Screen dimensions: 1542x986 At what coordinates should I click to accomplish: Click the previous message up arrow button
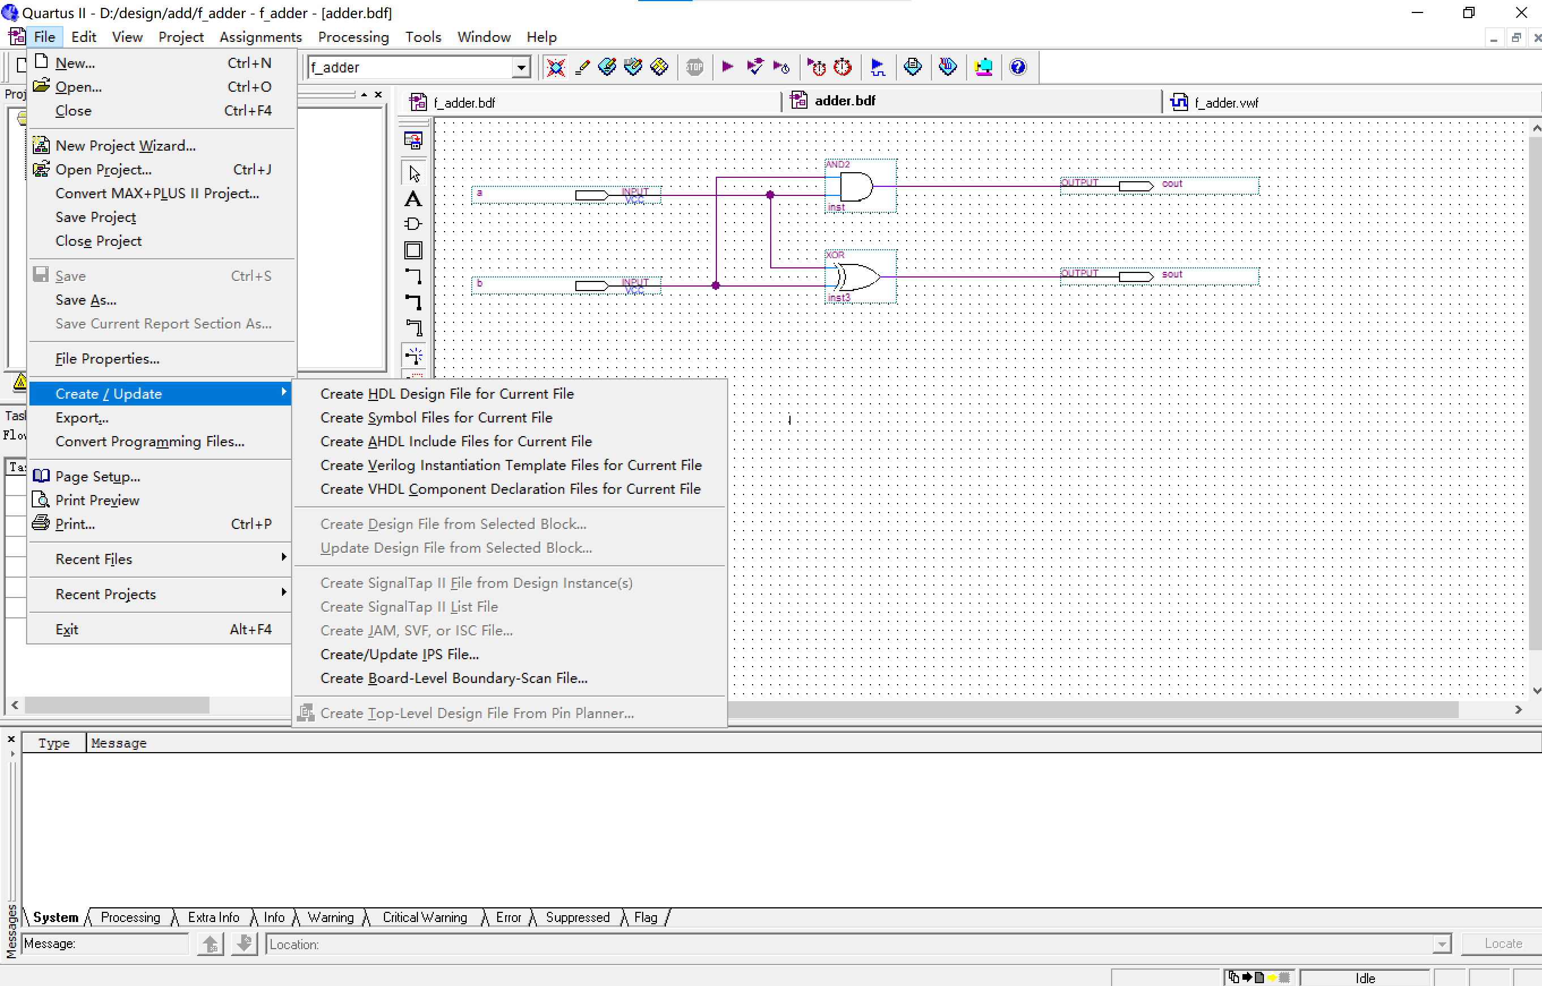pyautogui.click(x=210, y=944)
